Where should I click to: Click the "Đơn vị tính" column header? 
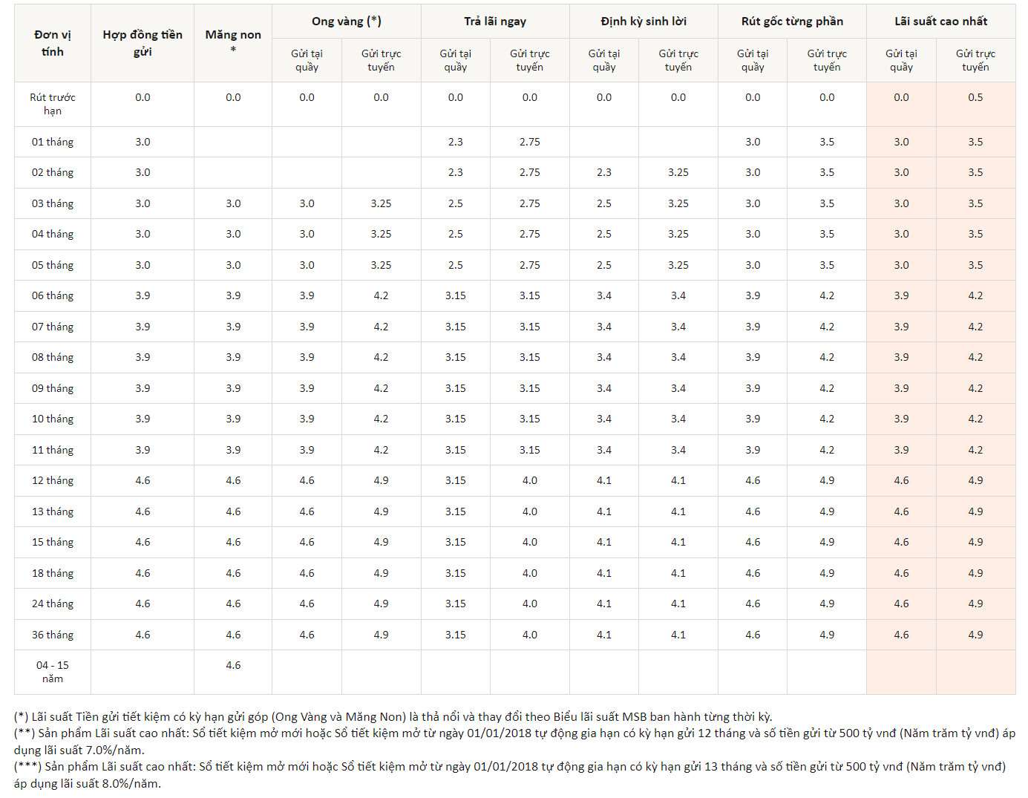coord(53,43)
